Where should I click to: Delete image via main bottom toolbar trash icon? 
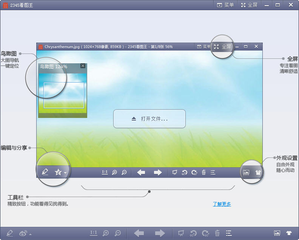pyautogui.click(x=217, y=233)
